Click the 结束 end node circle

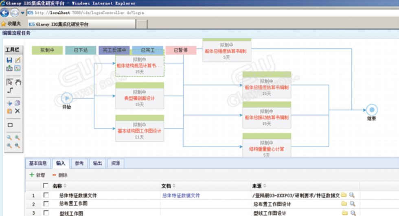click(372, 110)
